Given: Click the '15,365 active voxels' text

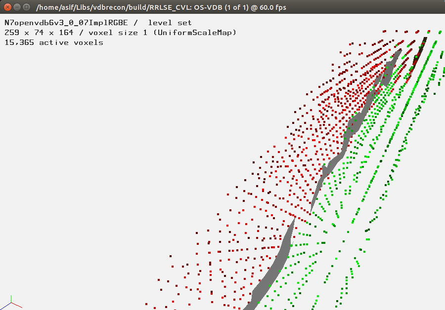Looking at the screenshot, I should click(53, 42).
